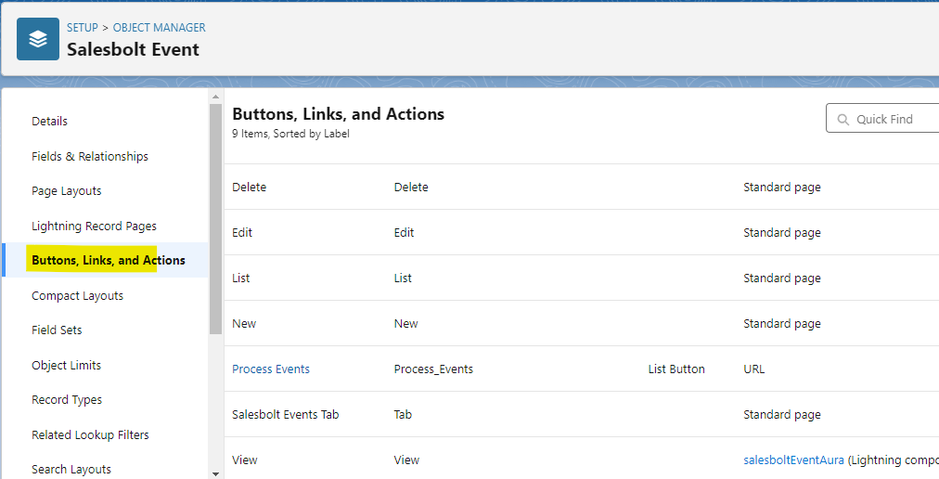Click the Edit label cell
The width and height of the screenshot is (939, 479).
(242, 233)
